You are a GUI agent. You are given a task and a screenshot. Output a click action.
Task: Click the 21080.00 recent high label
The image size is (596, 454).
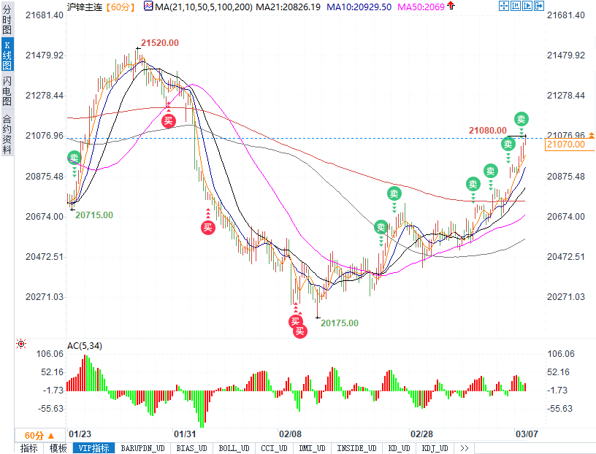pos(488,131)
